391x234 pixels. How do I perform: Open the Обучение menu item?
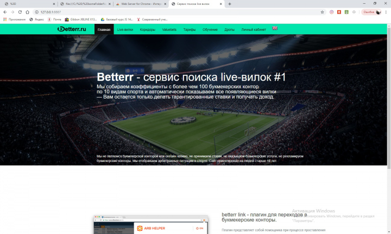[210, 29]
